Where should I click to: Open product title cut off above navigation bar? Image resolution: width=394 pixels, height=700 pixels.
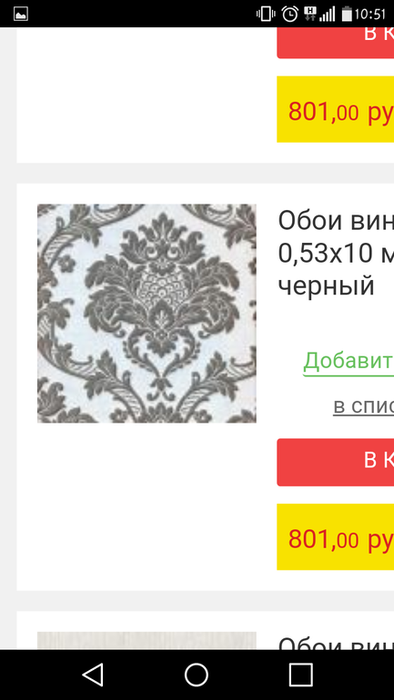[336, 643]
